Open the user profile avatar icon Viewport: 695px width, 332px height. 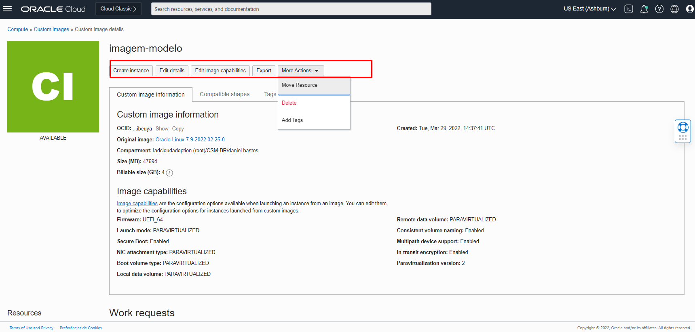coord(690,9)
